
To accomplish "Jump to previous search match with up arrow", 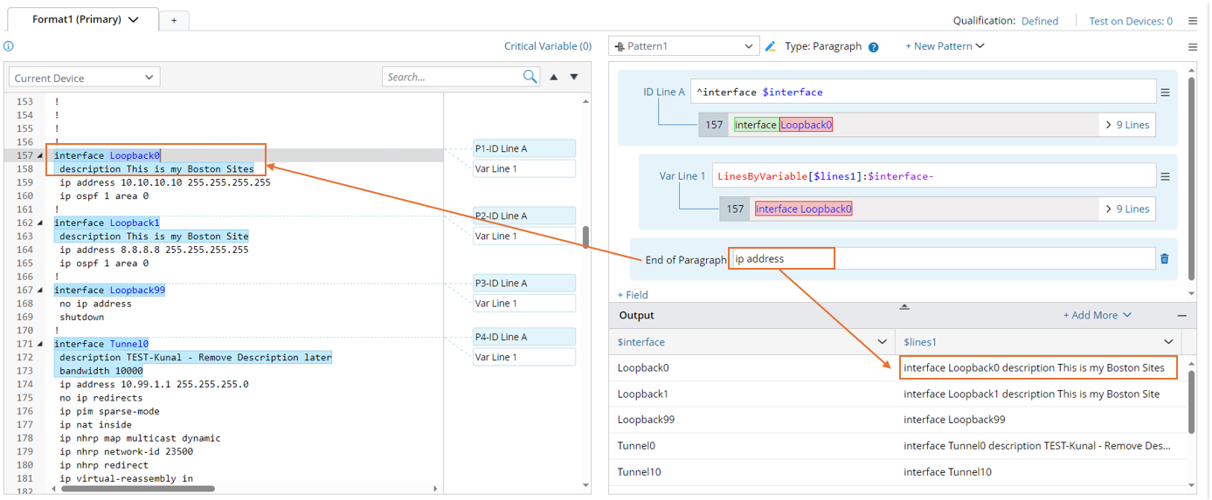I will [553, 77].
